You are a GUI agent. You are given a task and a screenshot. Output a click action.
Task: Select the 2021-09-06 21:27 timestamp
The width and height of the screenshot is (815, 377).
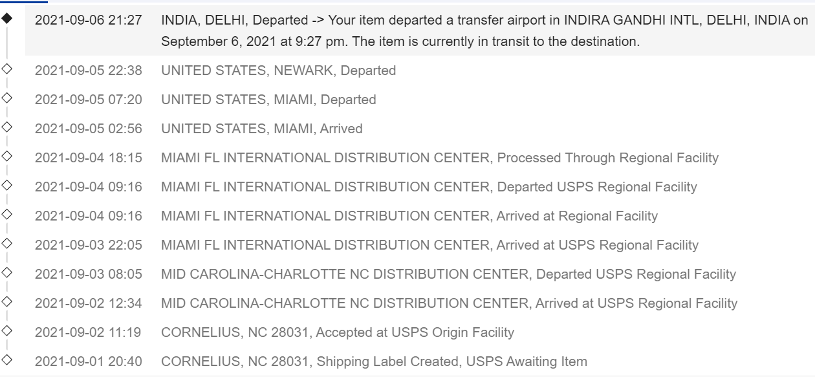(89, 20)
